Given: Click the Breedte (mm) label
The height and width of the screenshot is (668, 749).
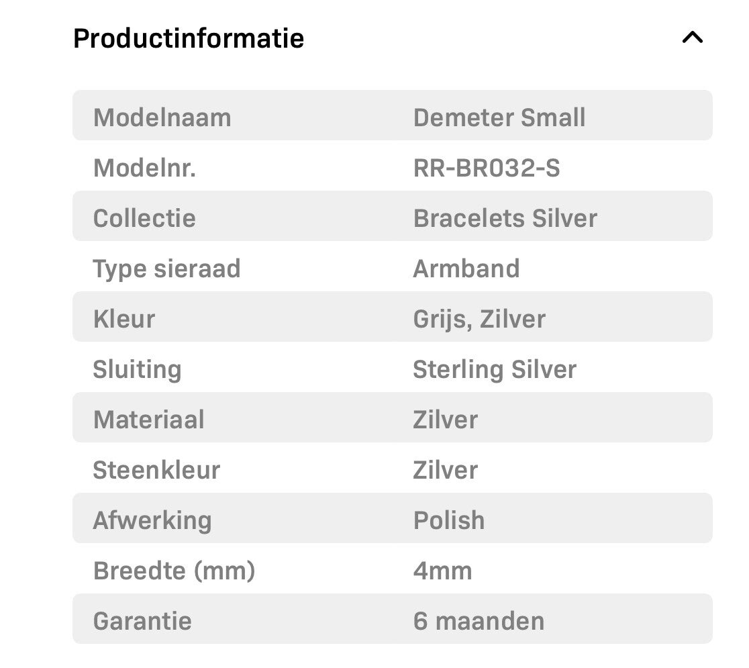Looking at the screenshot, I should (x=174, y=571).
